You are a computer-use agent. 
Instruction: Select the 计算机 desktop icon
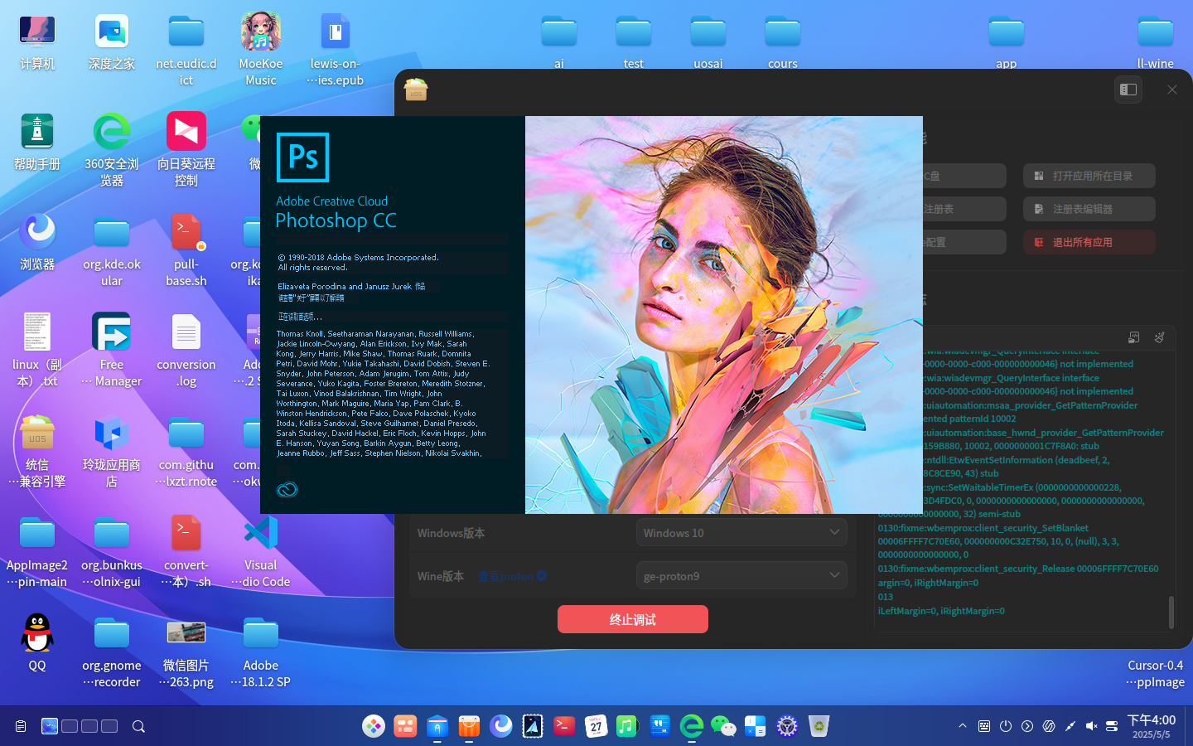point(37,41)
